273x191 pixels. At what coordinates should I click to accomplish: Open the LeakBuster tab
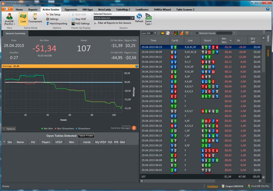142,10
